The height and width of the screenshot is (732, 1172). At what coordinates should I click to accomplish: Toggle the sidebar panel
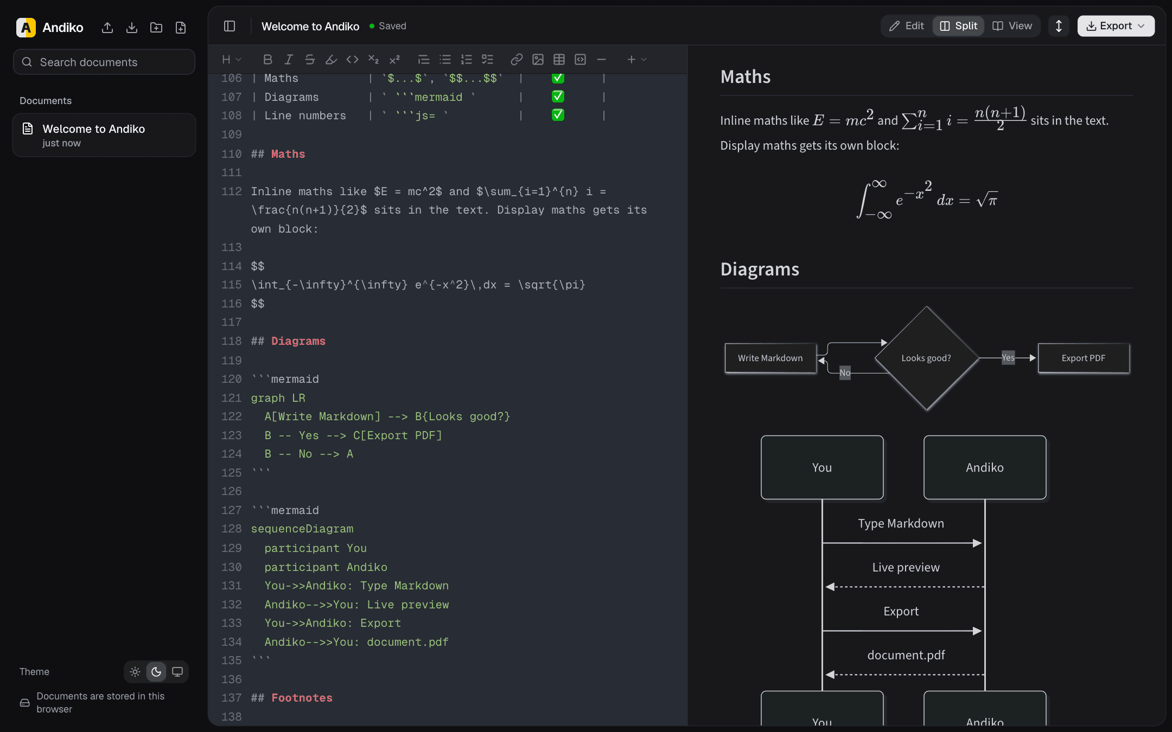(230, 26)
